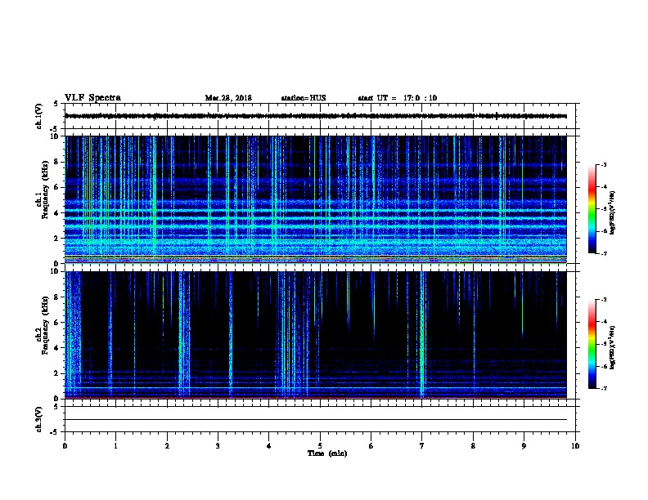Click the "-3" tick on ch.1 color bar
The image size is (648, 500).
(x=604, y=164)
